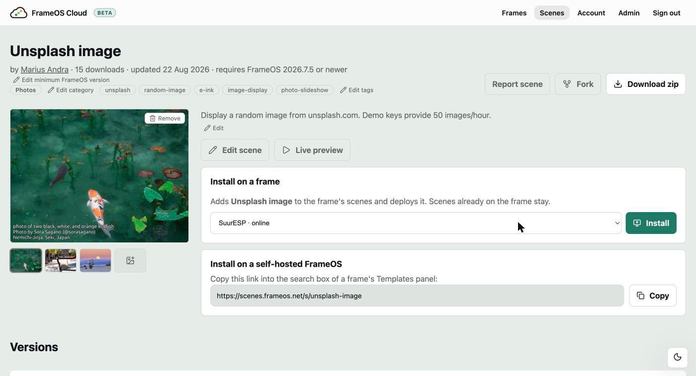Click the pencil Edit minimum FrameOS version
This screenshot has height=376, width=696.
61,80
